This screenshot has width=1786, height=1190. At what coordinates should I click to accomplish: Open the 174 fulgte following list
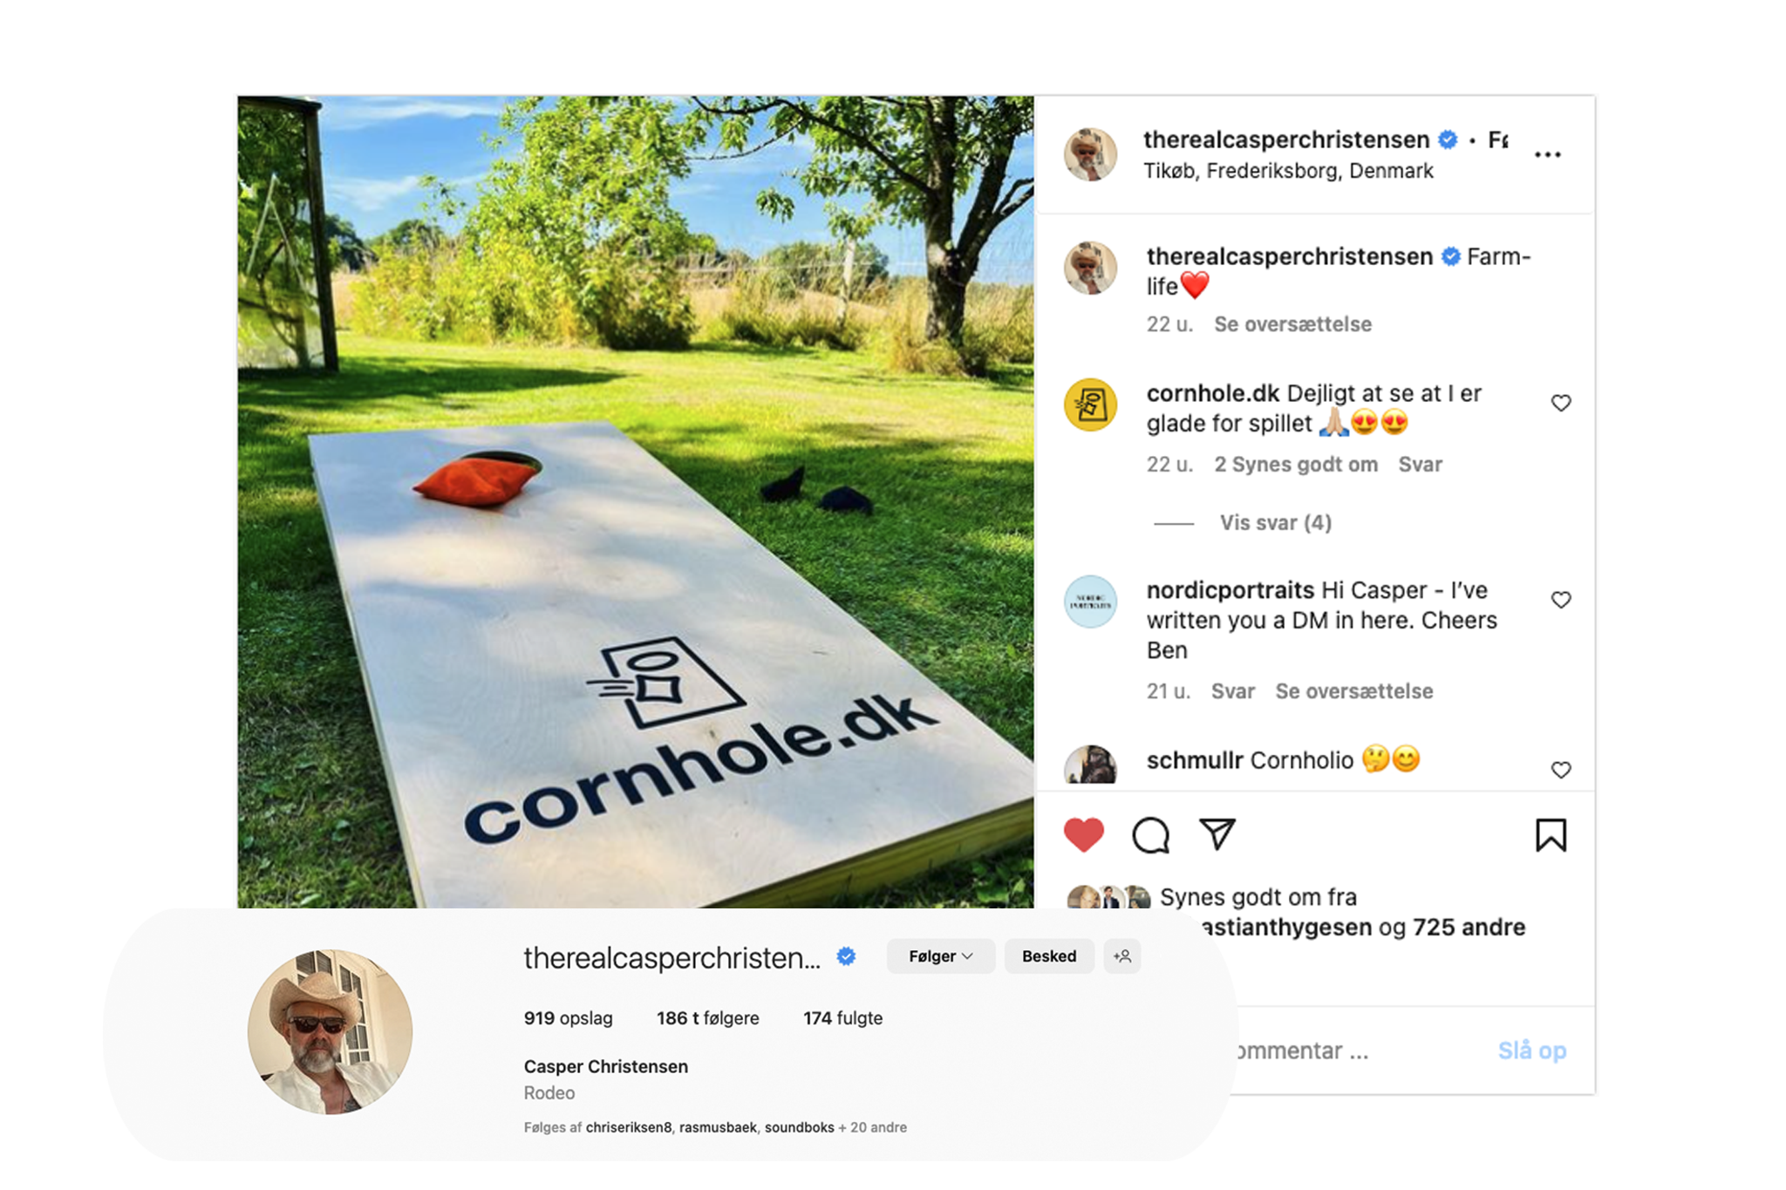(x=842, y=1018)
